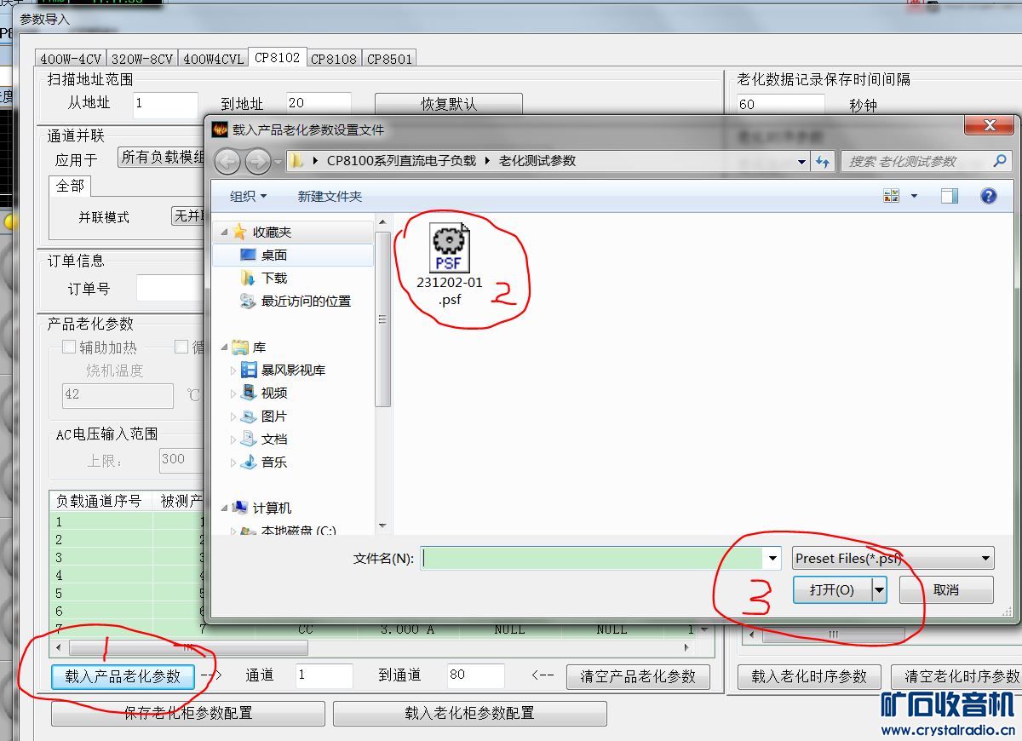
Task: Close the file open dialog
Action: [990, 126]
